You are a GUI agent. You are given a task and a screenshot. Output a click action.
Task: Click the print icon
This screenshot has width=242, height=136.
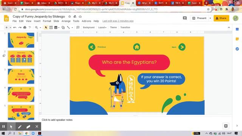25,28
